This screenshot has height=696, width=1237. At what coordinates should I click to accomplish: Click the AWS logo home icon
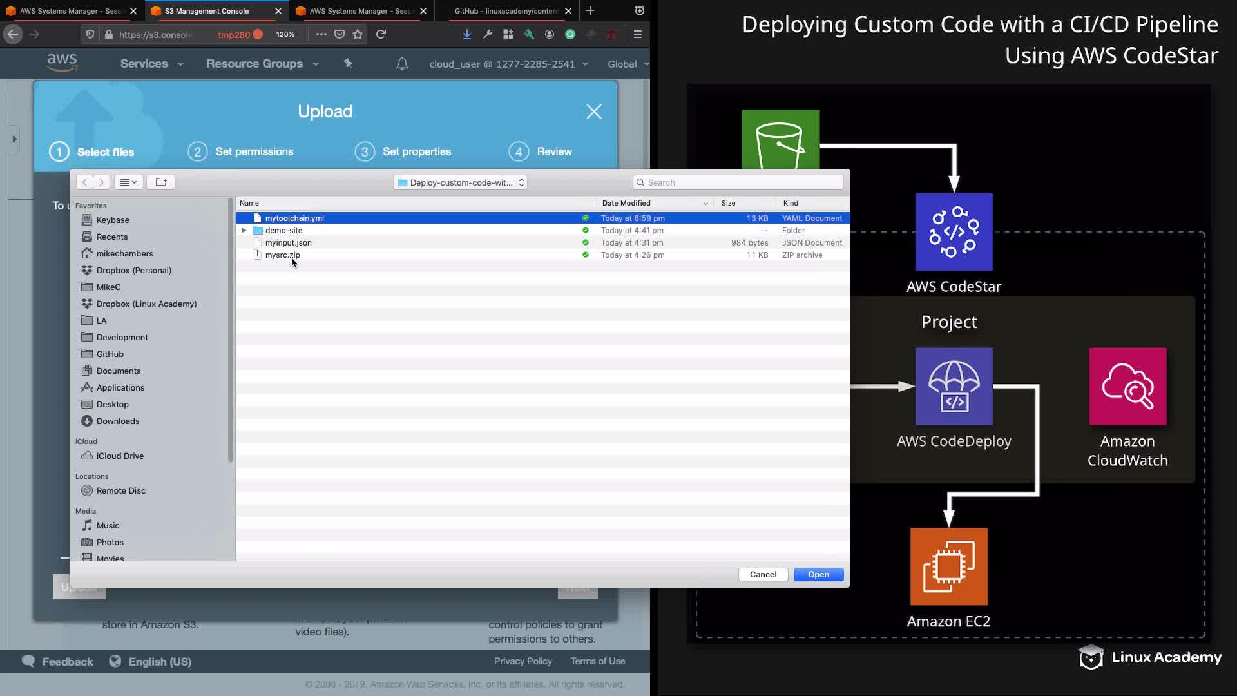(62, 63)
